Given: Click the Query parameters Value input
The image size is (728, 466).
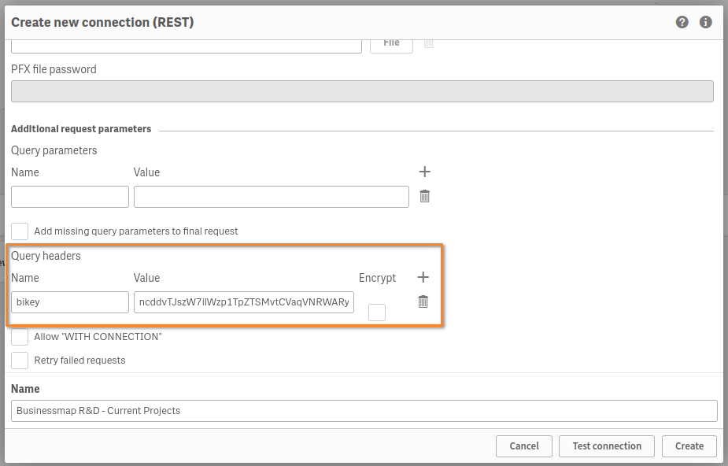Looking at the screenshot, I should [x=271, y=197].
